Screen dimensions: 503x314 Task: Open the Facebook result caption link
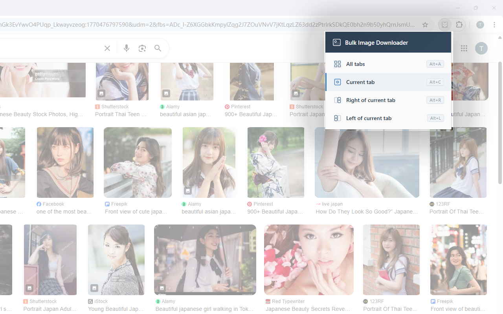pyautogui.click(x=64, y=212)
